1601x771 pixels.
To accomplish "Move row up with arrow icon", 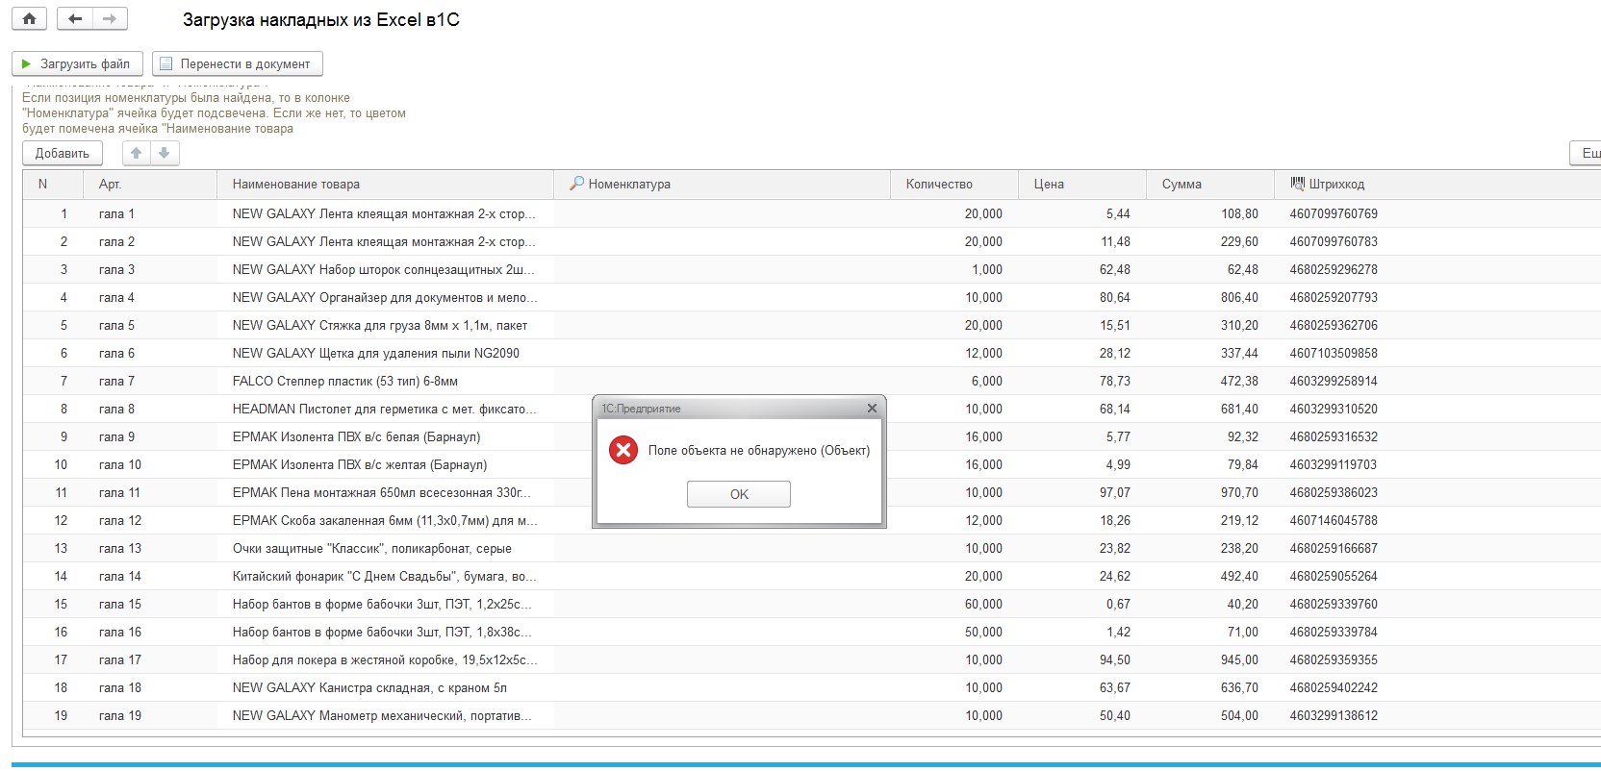I will [137, 153].
